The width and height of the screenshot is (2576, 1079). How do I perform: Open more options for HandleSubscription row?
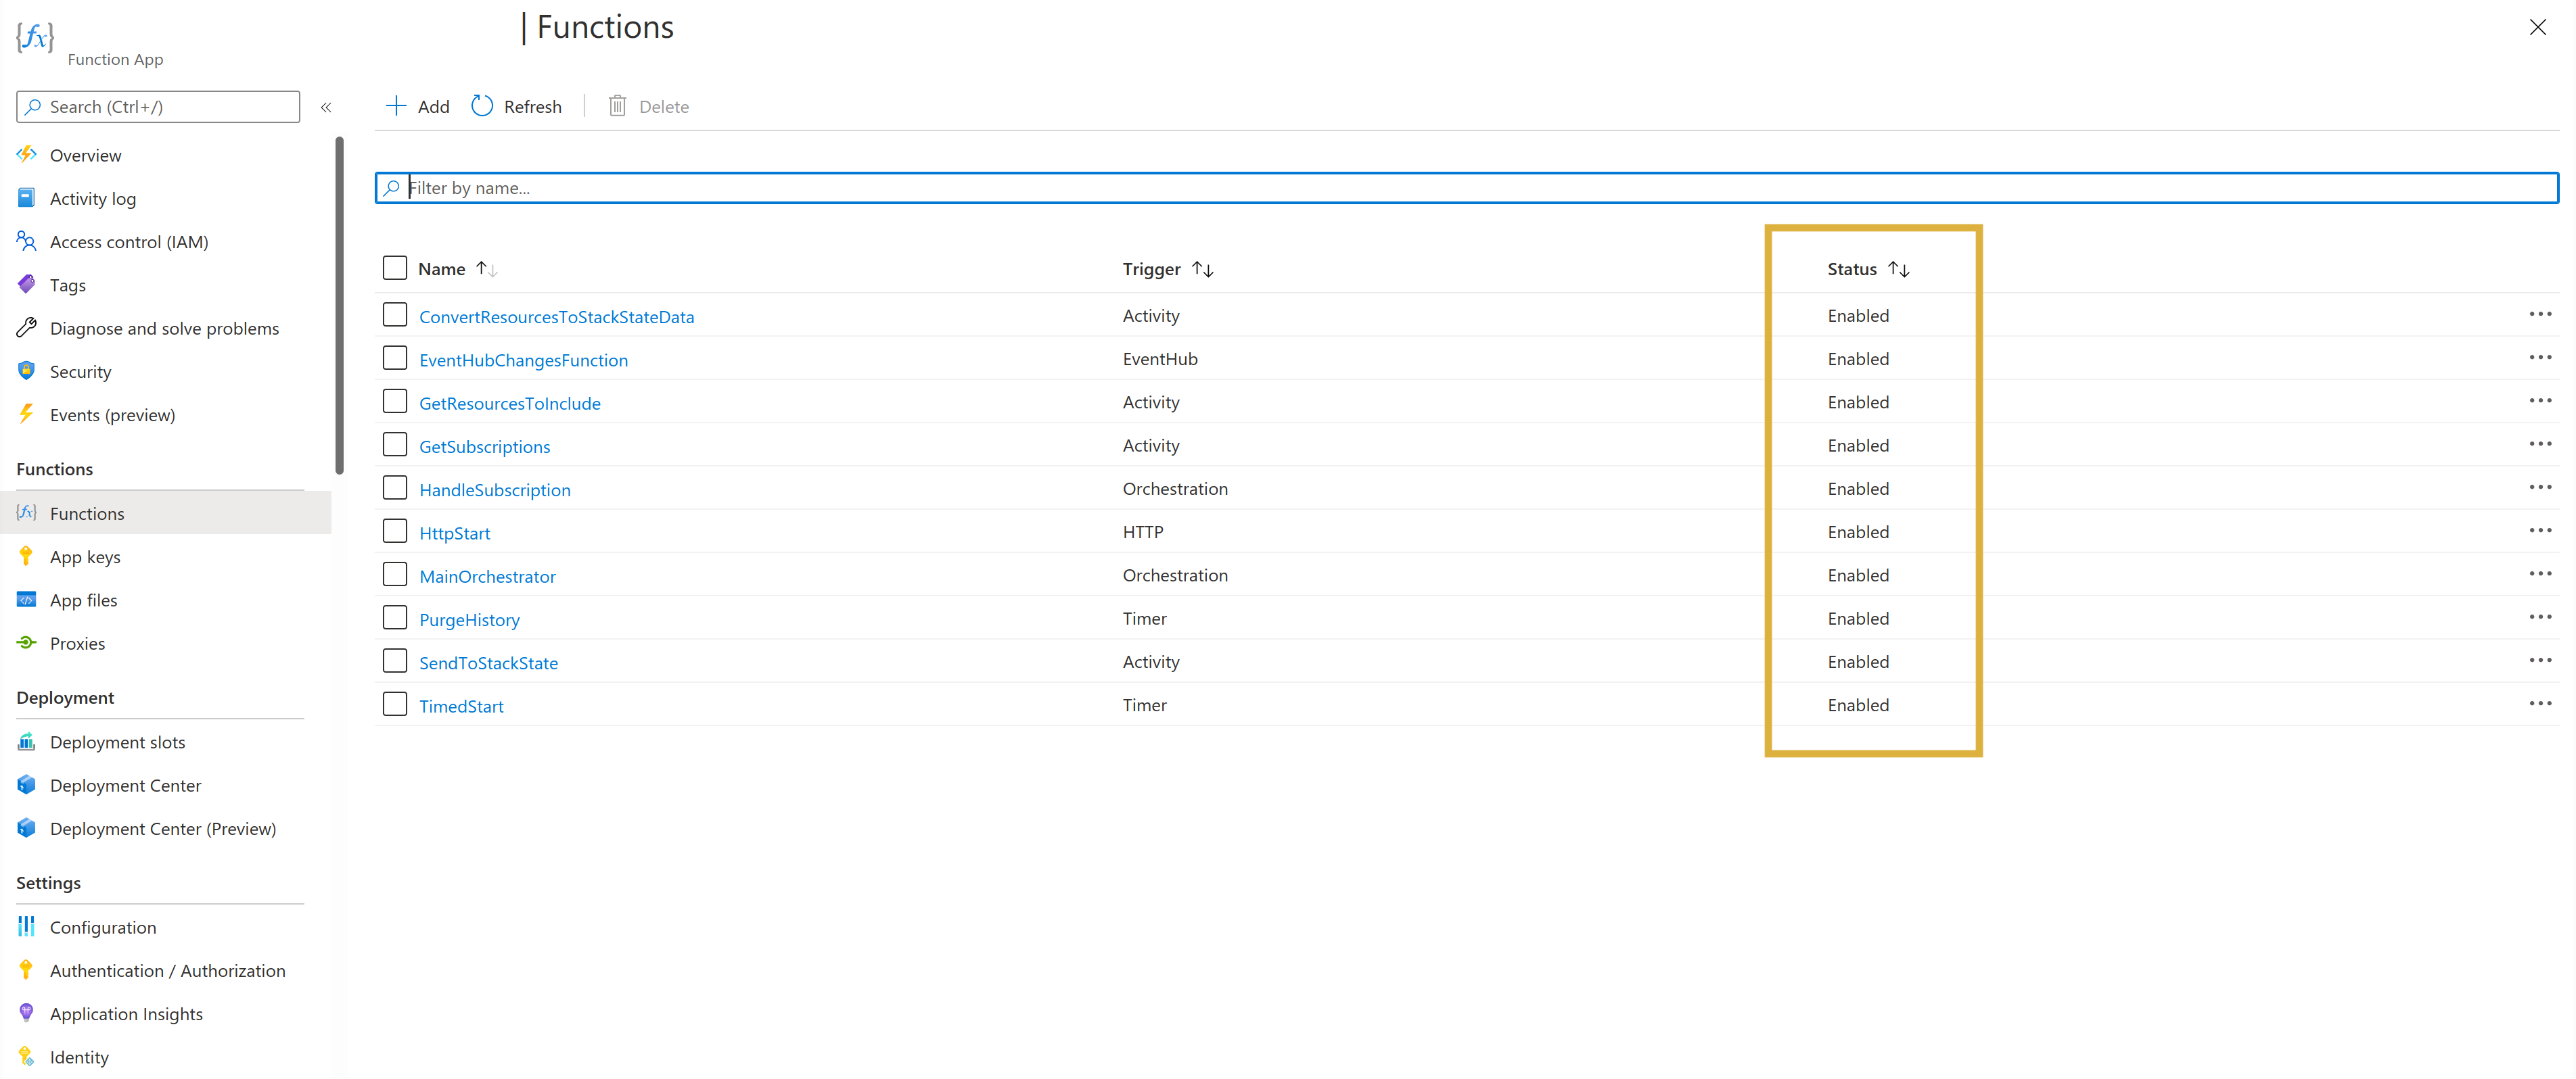[2540, 487]
